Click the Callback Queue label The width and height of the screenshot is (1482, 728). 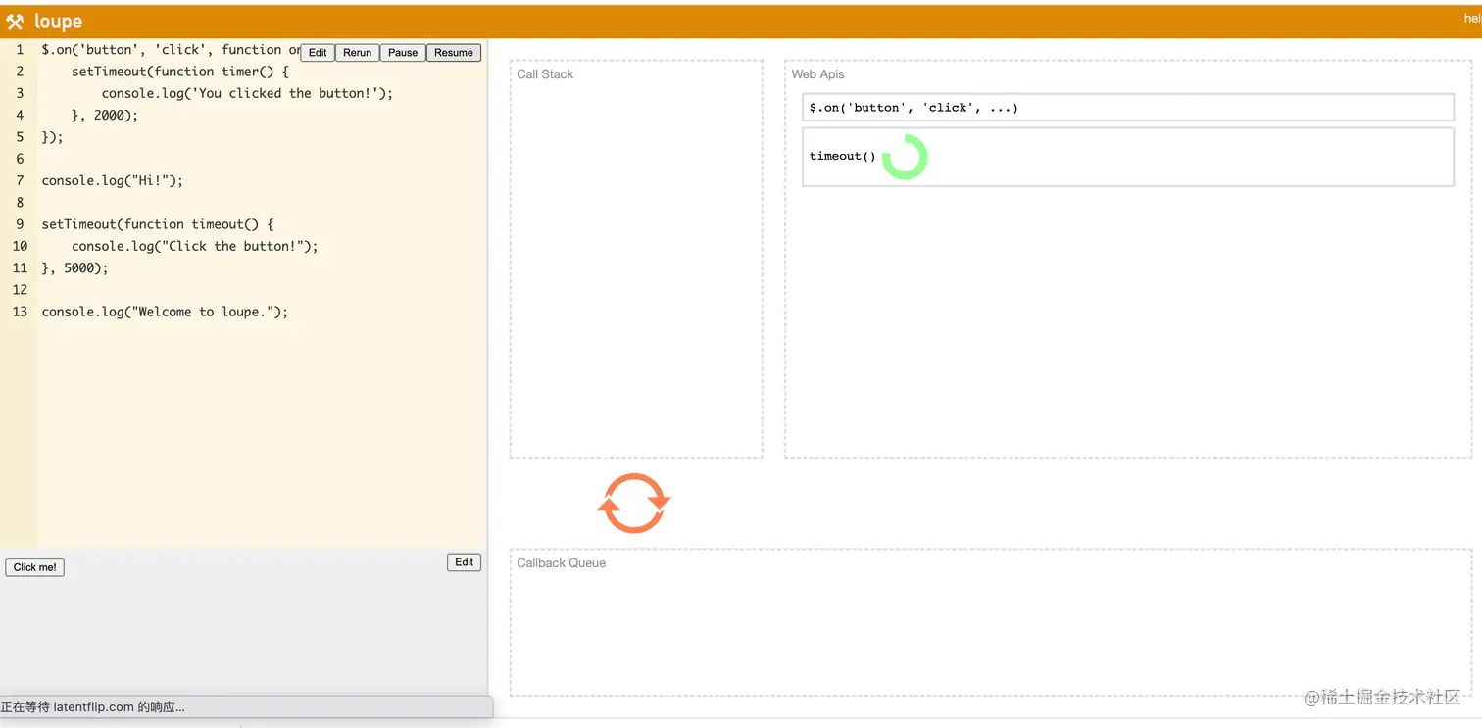561,563
